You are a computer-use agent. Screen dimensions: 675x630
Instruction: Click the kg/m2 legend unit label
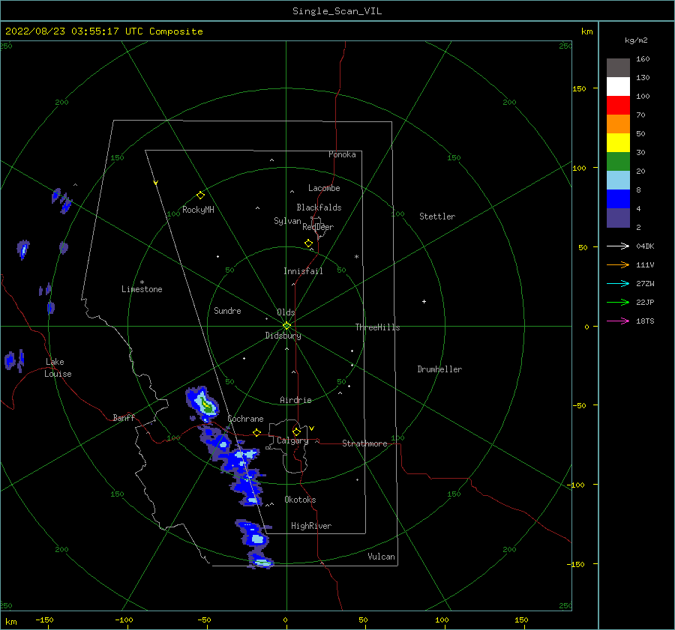[636, 40]
